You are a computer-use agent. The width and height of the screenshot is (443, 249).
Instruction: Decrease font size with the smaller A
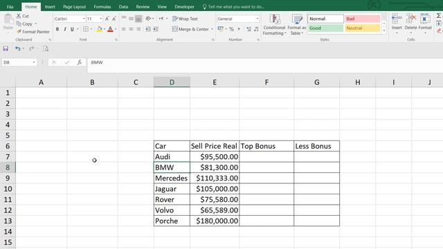click(x=114, y=19)
